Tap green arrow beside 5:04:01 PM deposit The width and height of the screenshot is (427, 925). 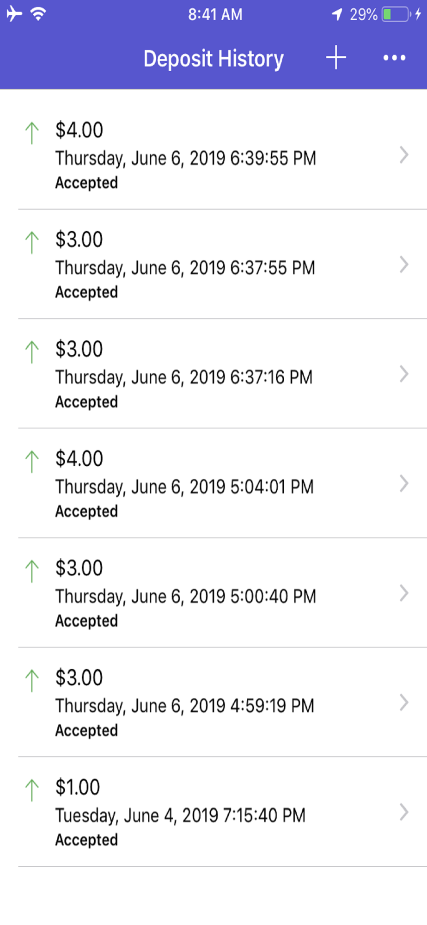(x=32, y=462)
